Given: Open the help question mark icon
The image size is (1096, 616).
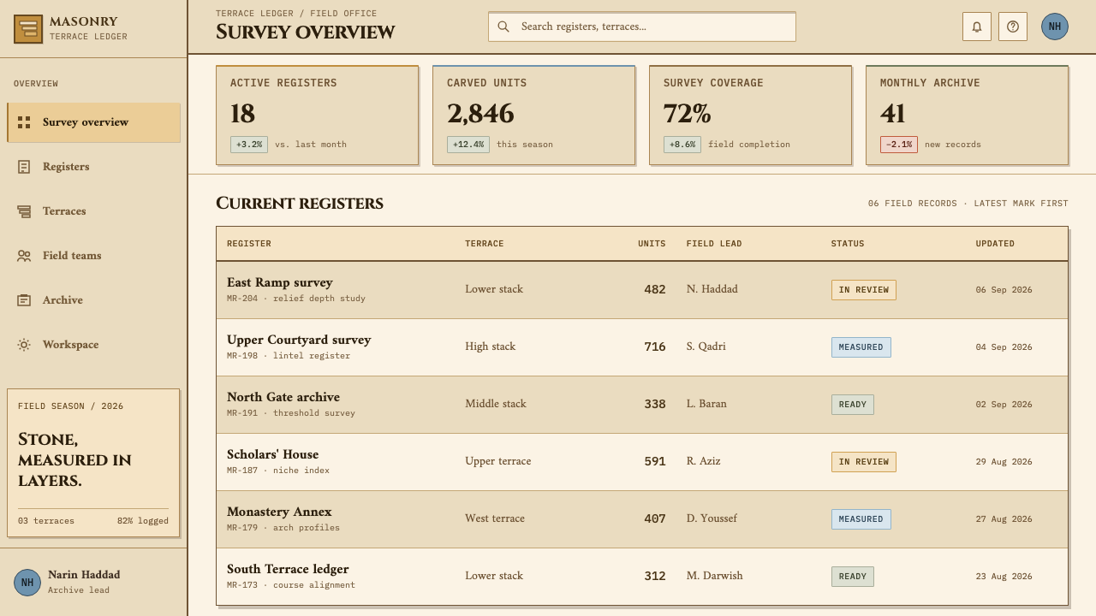Looking at the screenshot, I should tap(1013, 27).
